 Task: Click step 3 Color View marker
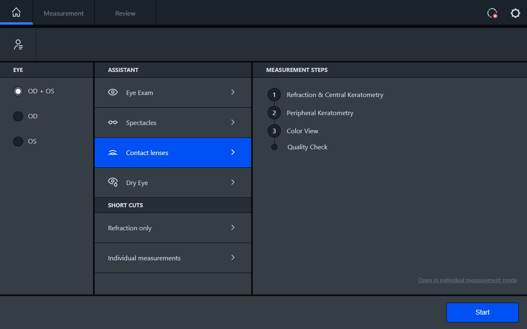pos(274,131)
